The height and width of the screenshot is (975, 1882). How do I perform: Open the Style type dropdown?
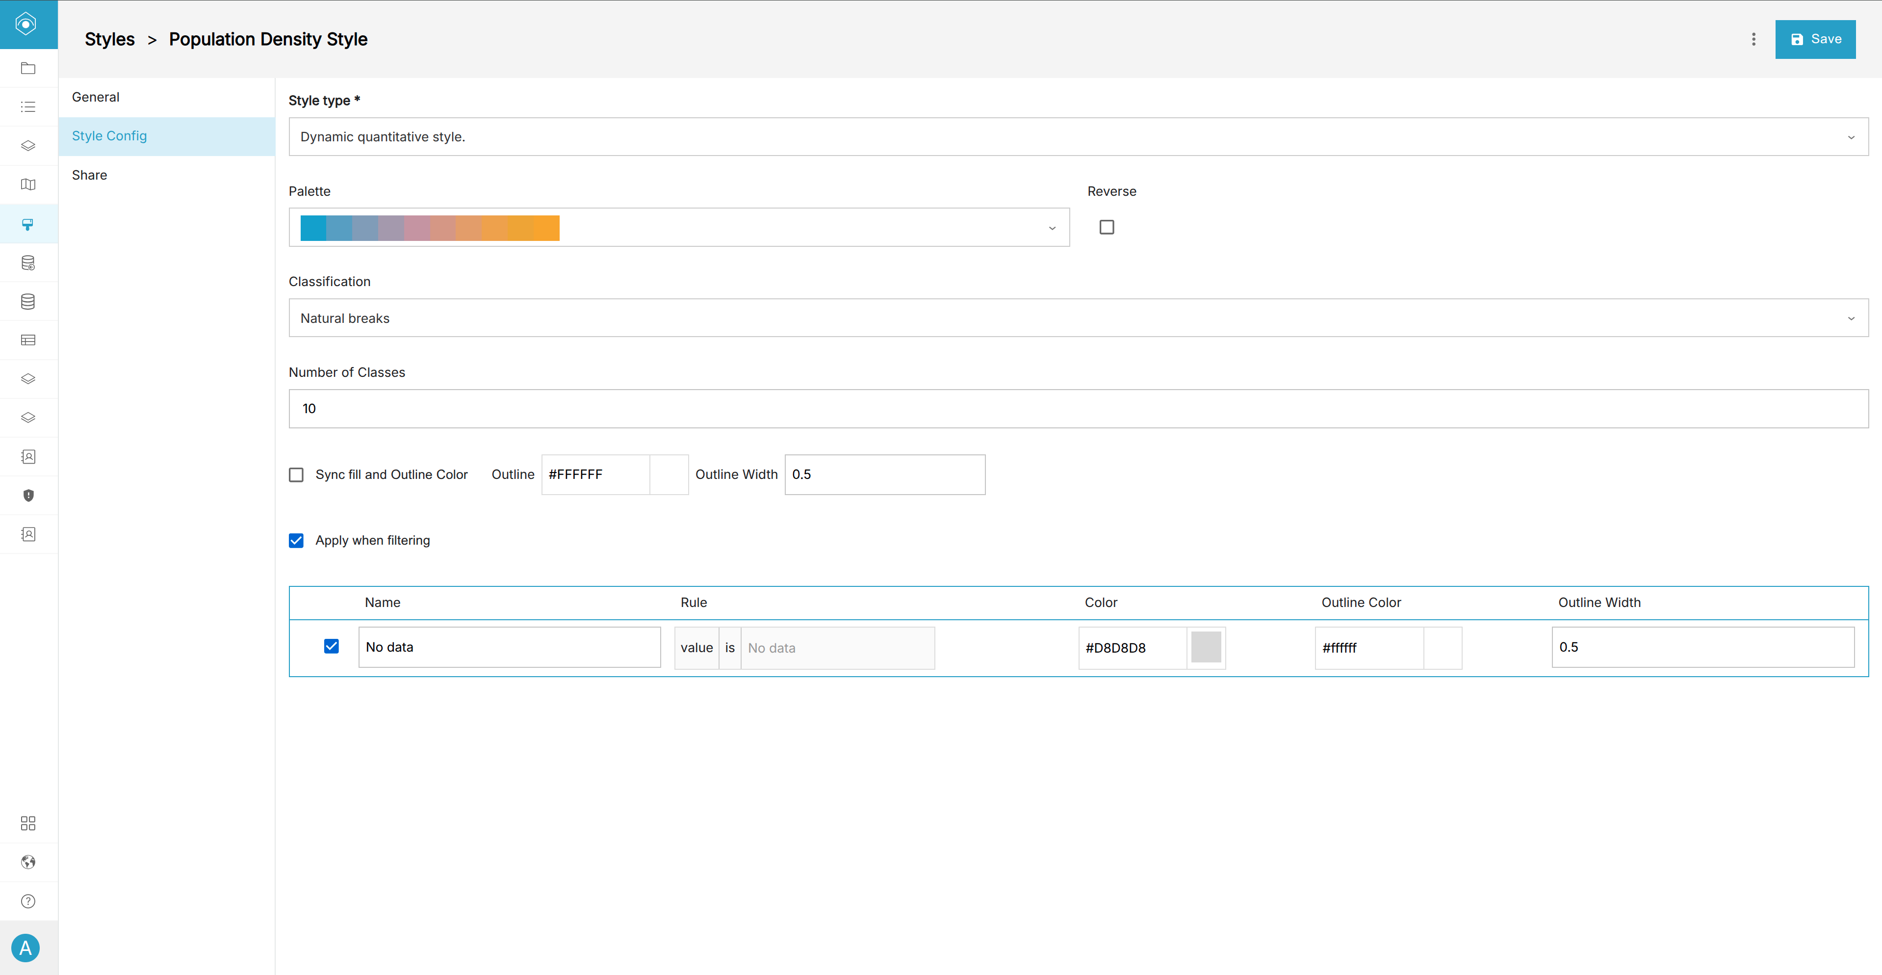(1079, 137)
